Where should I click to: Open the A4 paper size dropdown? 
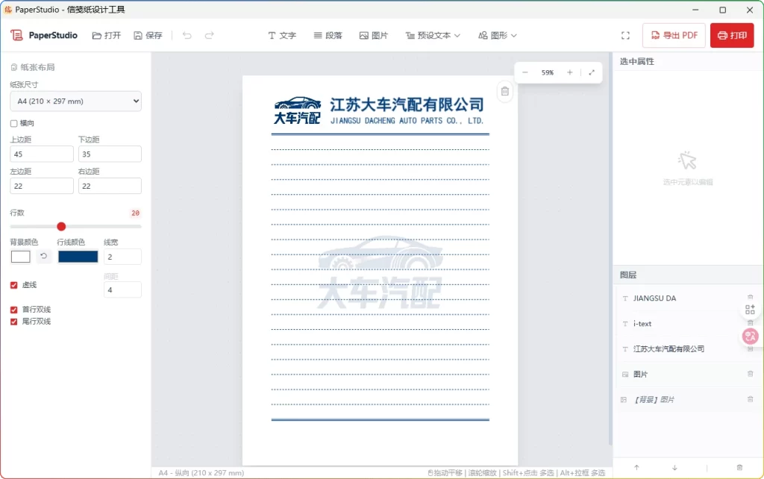(75, 101)
